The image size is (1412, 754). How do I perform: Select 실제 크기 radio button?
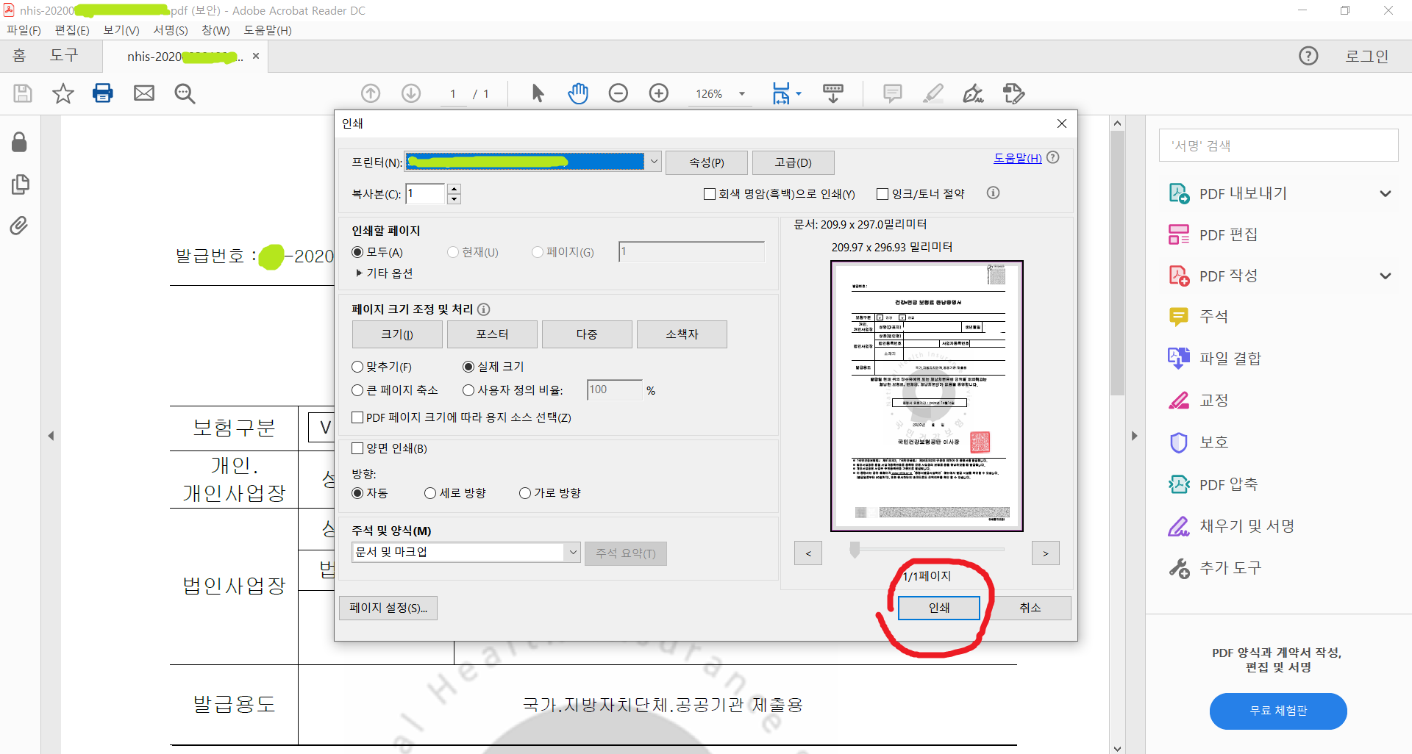pos(468,367)
